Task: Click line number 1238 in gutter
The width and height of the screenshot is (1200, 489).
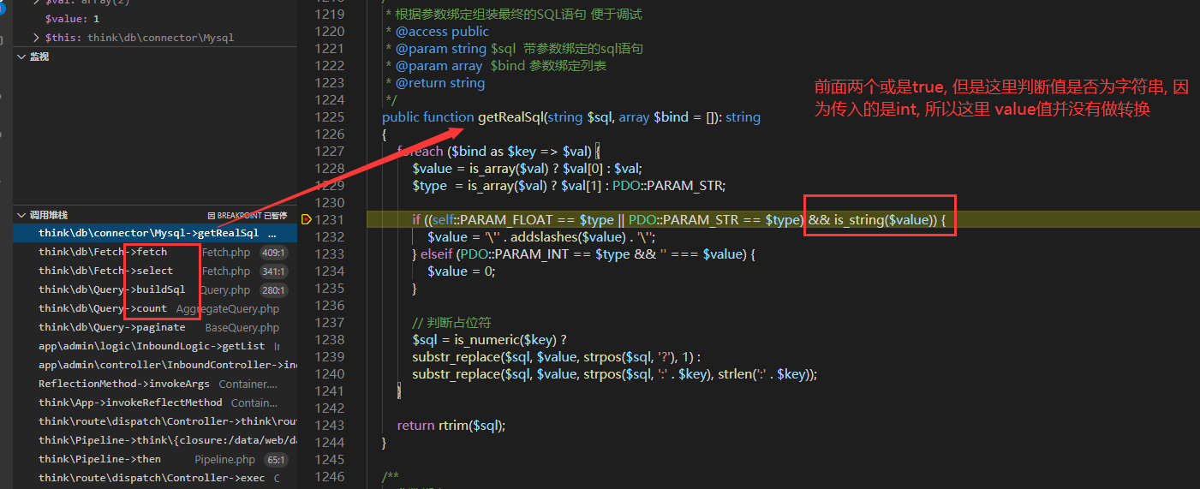Action: tap(329, 340)
